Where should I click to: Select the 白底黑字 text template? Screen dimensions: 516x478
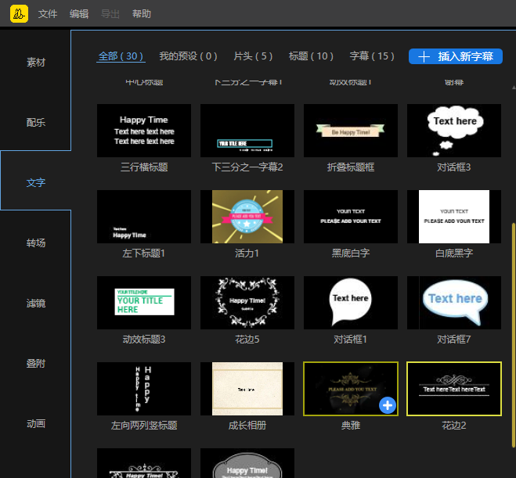[454, 217]
